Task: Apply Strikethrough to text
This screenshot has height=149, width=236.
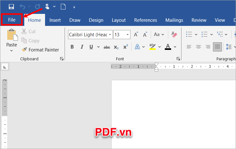Action: point(107,47)
